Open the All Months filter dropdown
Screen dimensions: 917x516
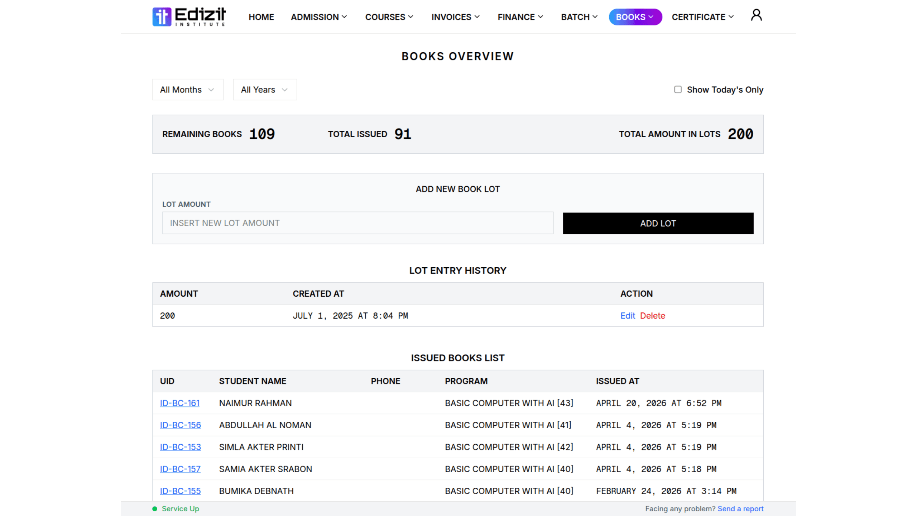(188, 90)
